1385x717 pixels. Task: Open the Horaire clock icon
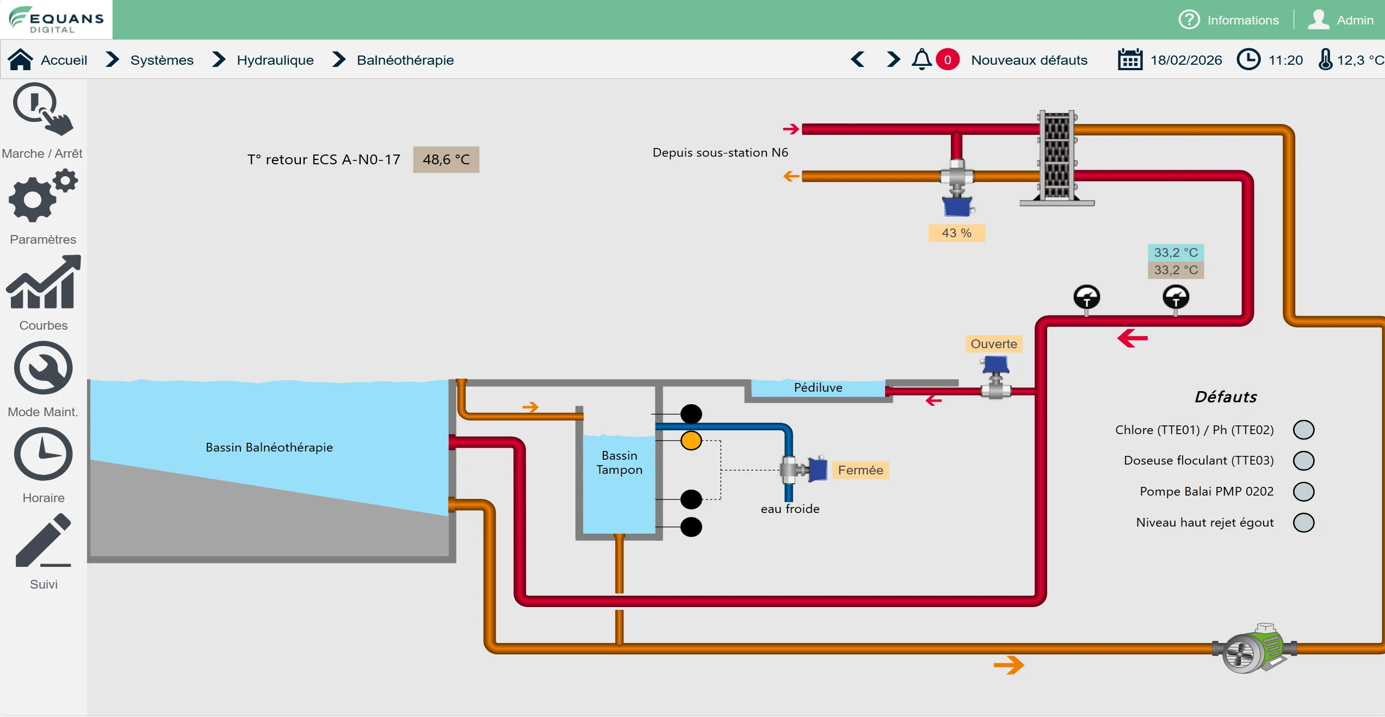point(43,454)
